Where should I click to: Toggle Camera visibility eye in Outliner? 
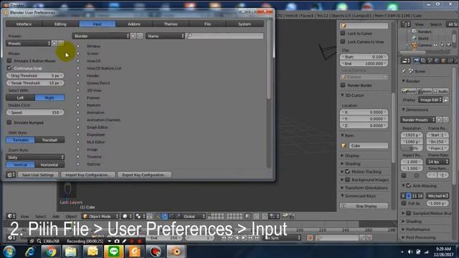pyautogui.click(x=435, y=45)
